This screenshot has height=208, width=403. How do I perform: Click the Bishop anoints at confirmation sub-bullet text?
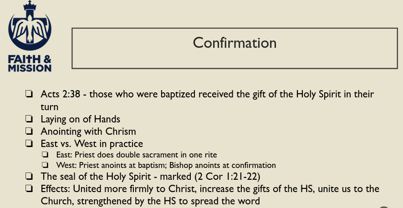click(x=166, y=165)
